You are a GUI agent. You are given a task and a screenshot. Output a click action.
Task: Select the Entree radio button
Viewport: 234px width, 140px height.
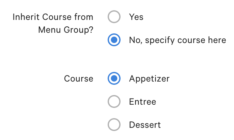point(114,102)
